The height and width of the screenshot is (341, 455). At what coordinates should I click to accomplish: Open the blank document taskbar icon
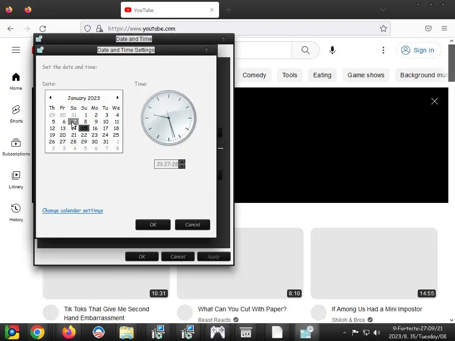pyautogui.click(x=277, y=332)
